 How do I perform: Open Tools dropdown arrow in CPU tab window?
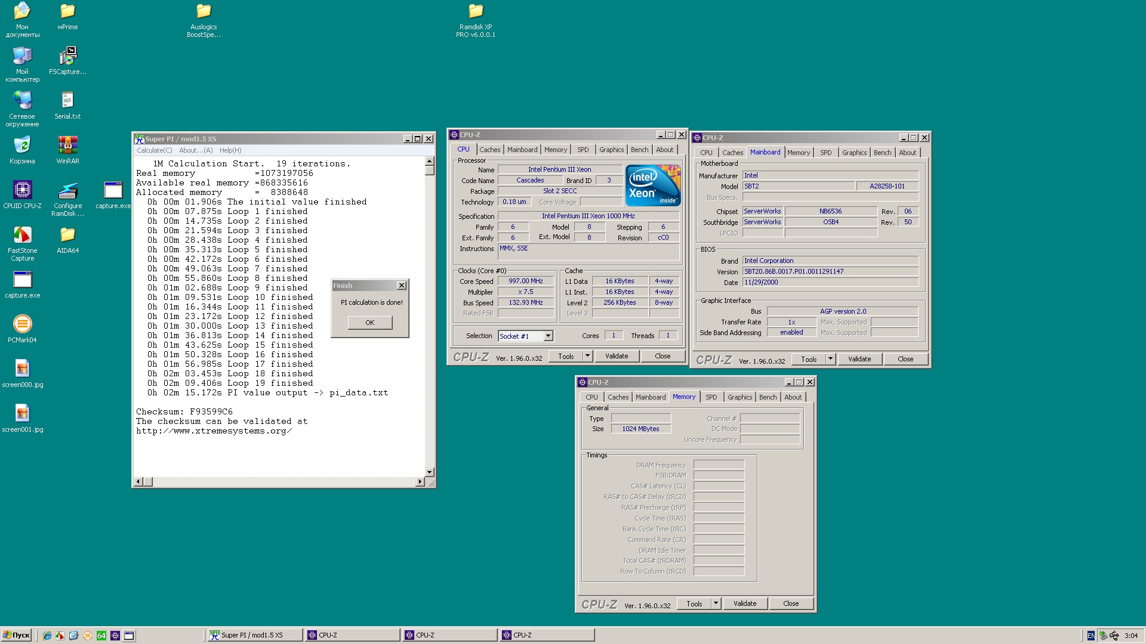coord(587,356)
